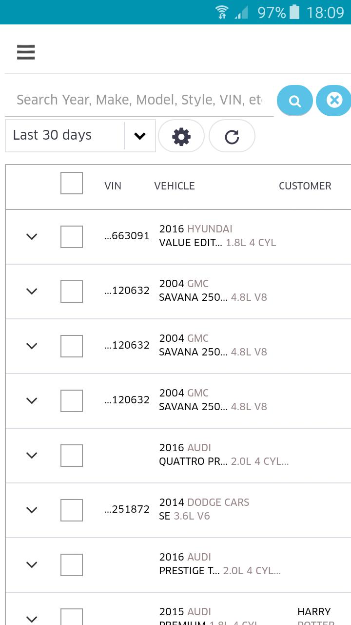This screenshot has height=625, width=351.
Task: Focus the vehicle search input field
Action: coord(139,100)
